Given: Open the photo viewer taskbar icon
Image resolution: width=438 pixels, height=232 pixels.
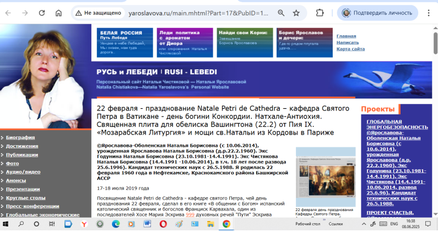Looking at the screenshot, I should (194, 224).
